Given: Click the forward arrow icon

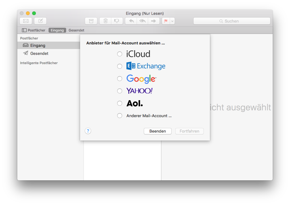Looking at the screenshot, I should (154, 21).
